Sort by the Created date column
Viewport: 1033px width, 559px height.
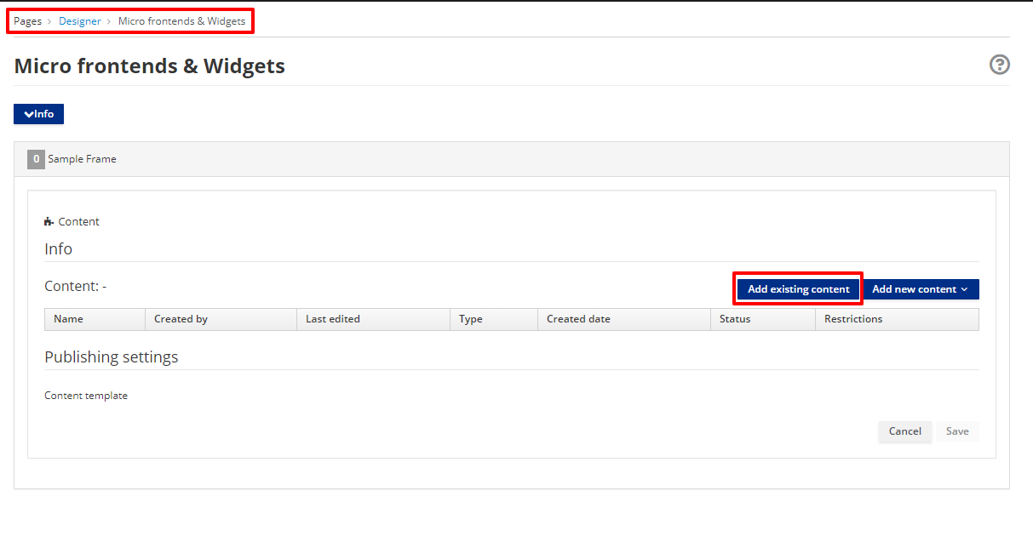coord(578,319)
